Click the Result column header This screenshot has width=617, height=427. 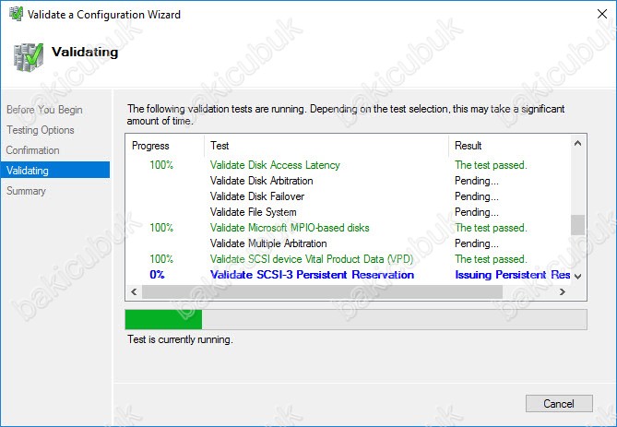point(507,146)
